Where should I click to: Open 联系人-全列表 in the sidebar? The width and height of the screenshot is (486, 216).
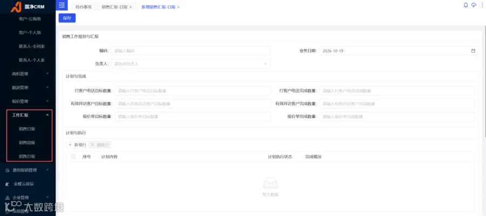point(32,46)
